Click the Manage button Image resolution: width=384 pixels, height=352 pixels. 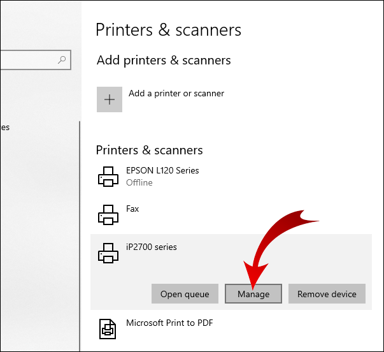[x=253, y=294]
